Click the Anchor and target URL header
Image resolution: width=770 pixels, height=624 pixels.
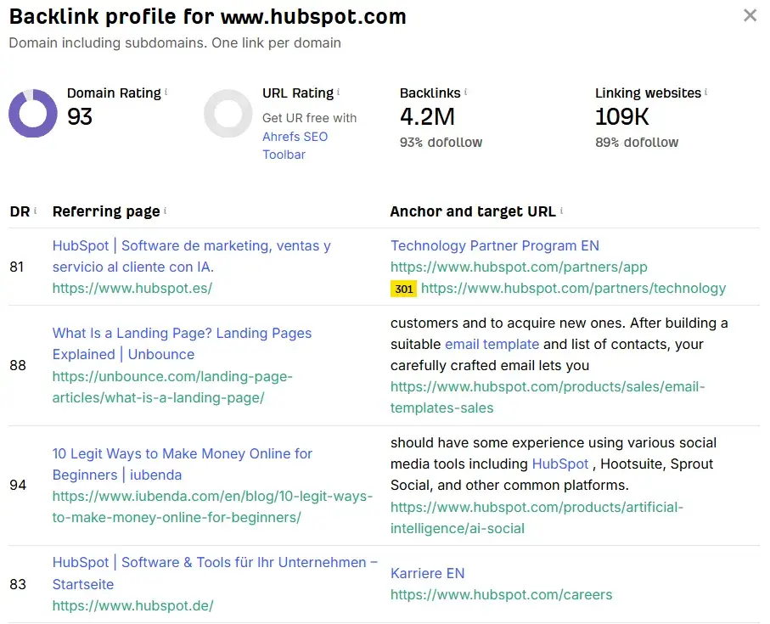tap(473, 211)
